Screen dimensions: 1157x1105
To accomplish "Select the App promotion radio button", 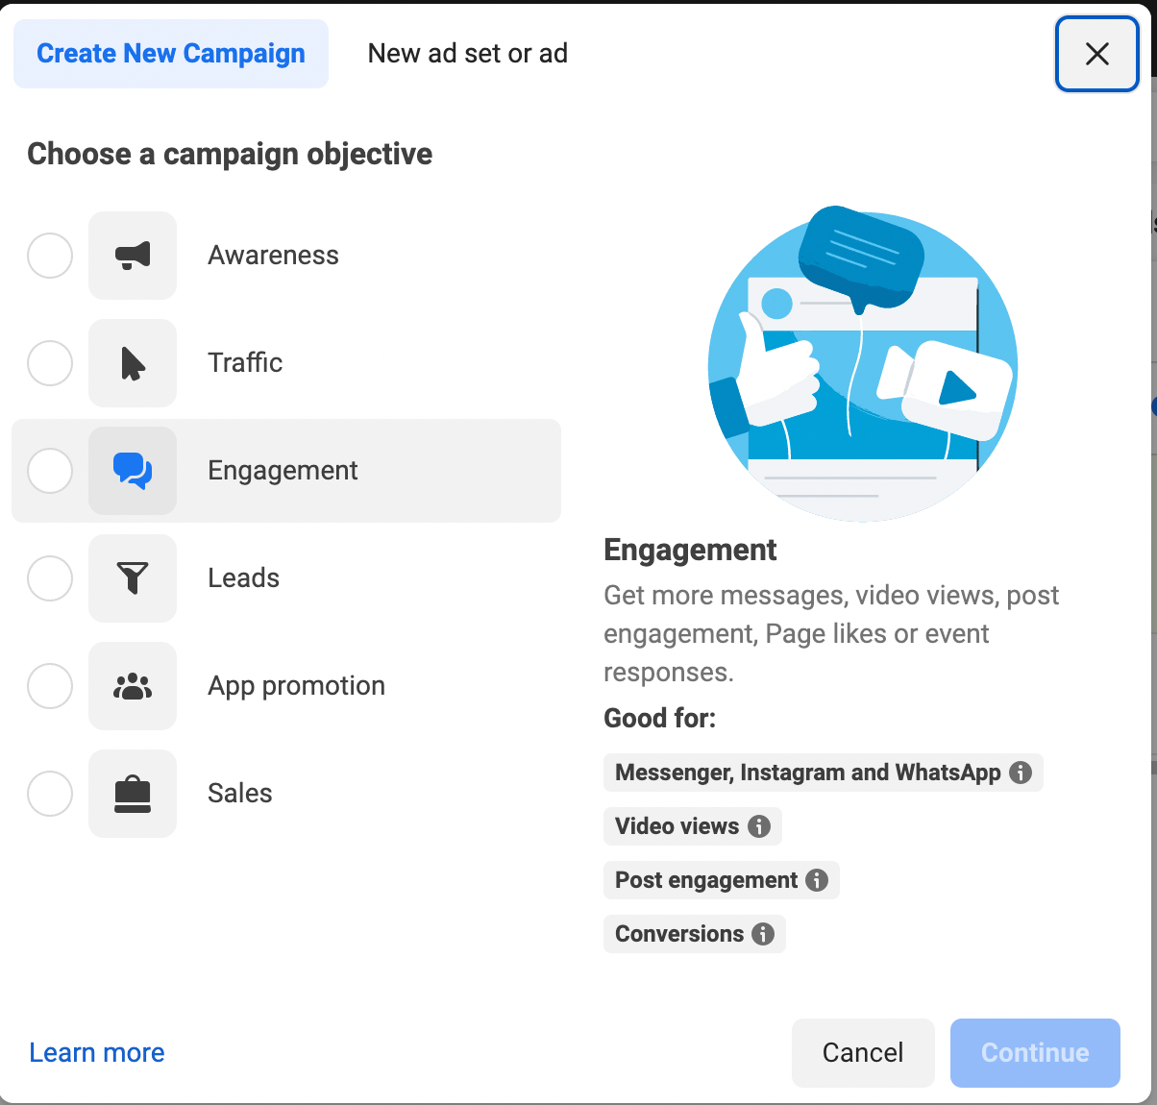I will point(50,686).
